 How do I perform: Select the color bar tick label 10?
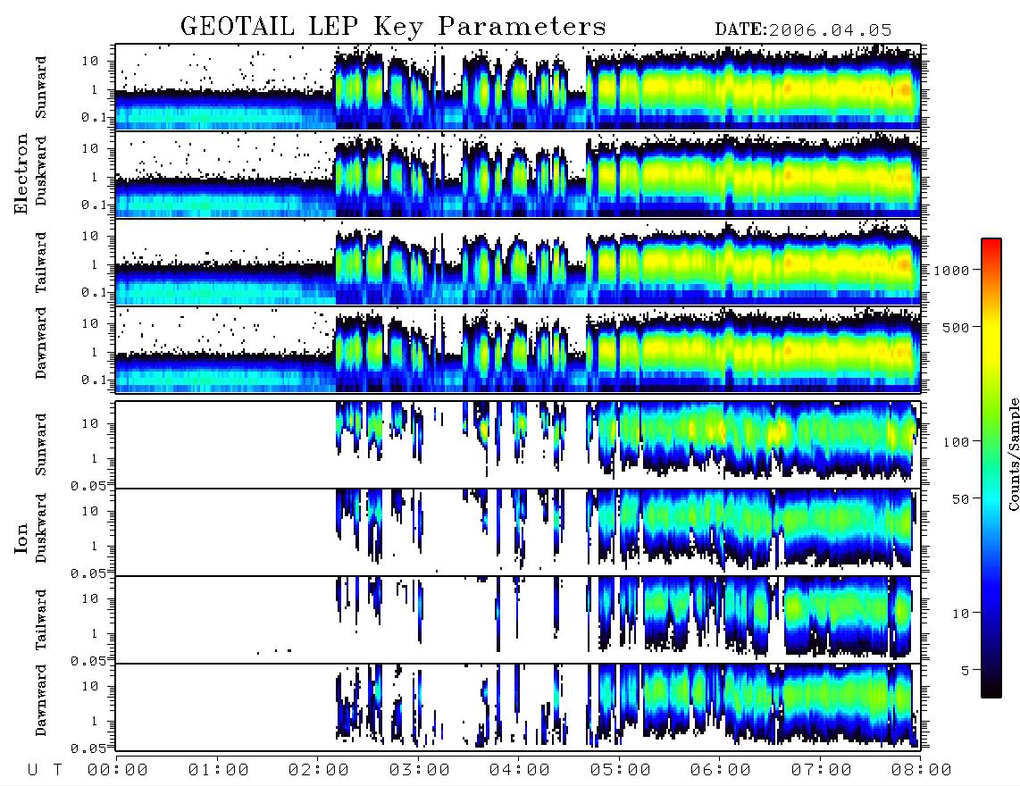coord(960,615)
